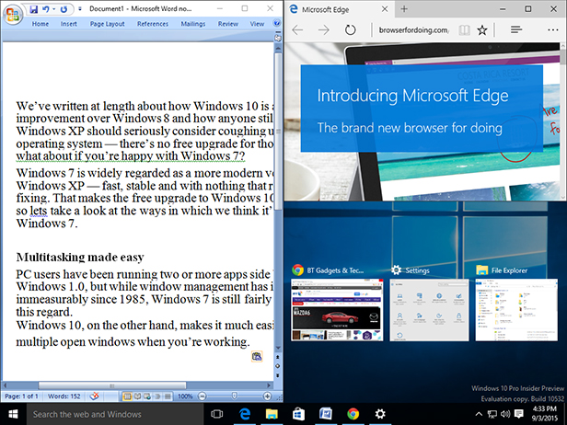Go to previous page browse button
Screen dimensions: 567x425
278,358
